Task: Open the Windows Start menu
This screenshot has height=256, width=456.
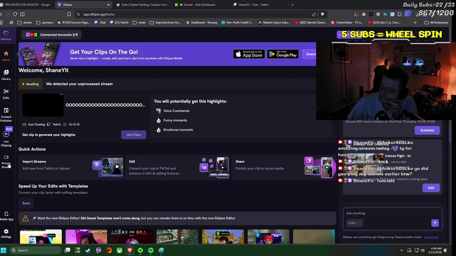Action: pos(3,250)
